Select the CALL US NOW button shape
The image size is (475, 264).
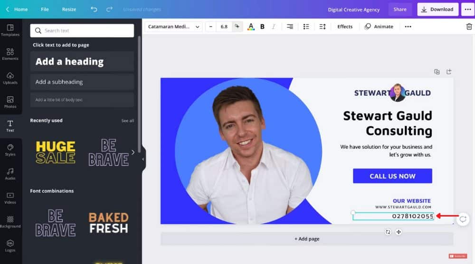(x=393, y=176)
